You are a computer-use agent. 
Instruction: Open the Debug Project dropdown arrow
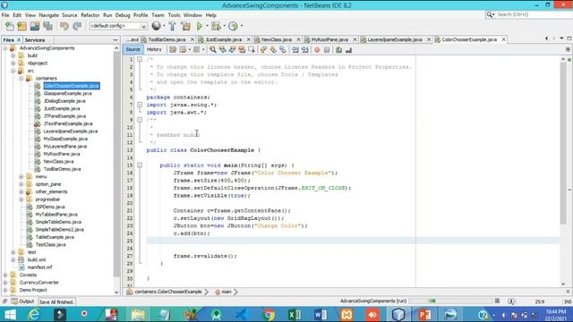coord(224,26)
